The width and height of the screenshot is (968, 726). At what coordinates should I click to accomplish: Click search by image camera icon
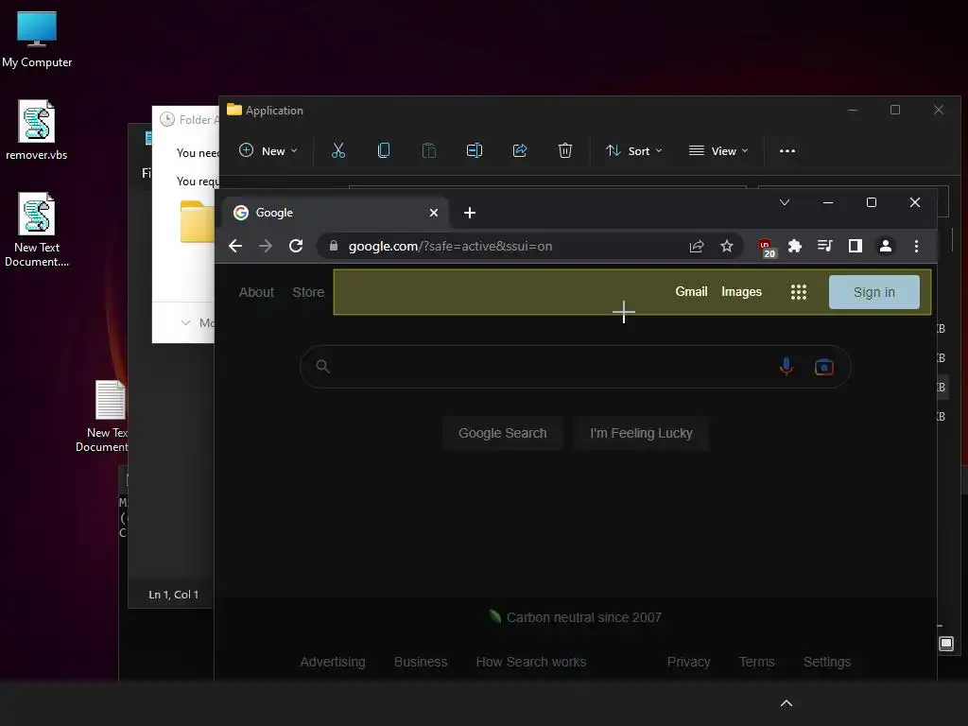coord(824,367)
